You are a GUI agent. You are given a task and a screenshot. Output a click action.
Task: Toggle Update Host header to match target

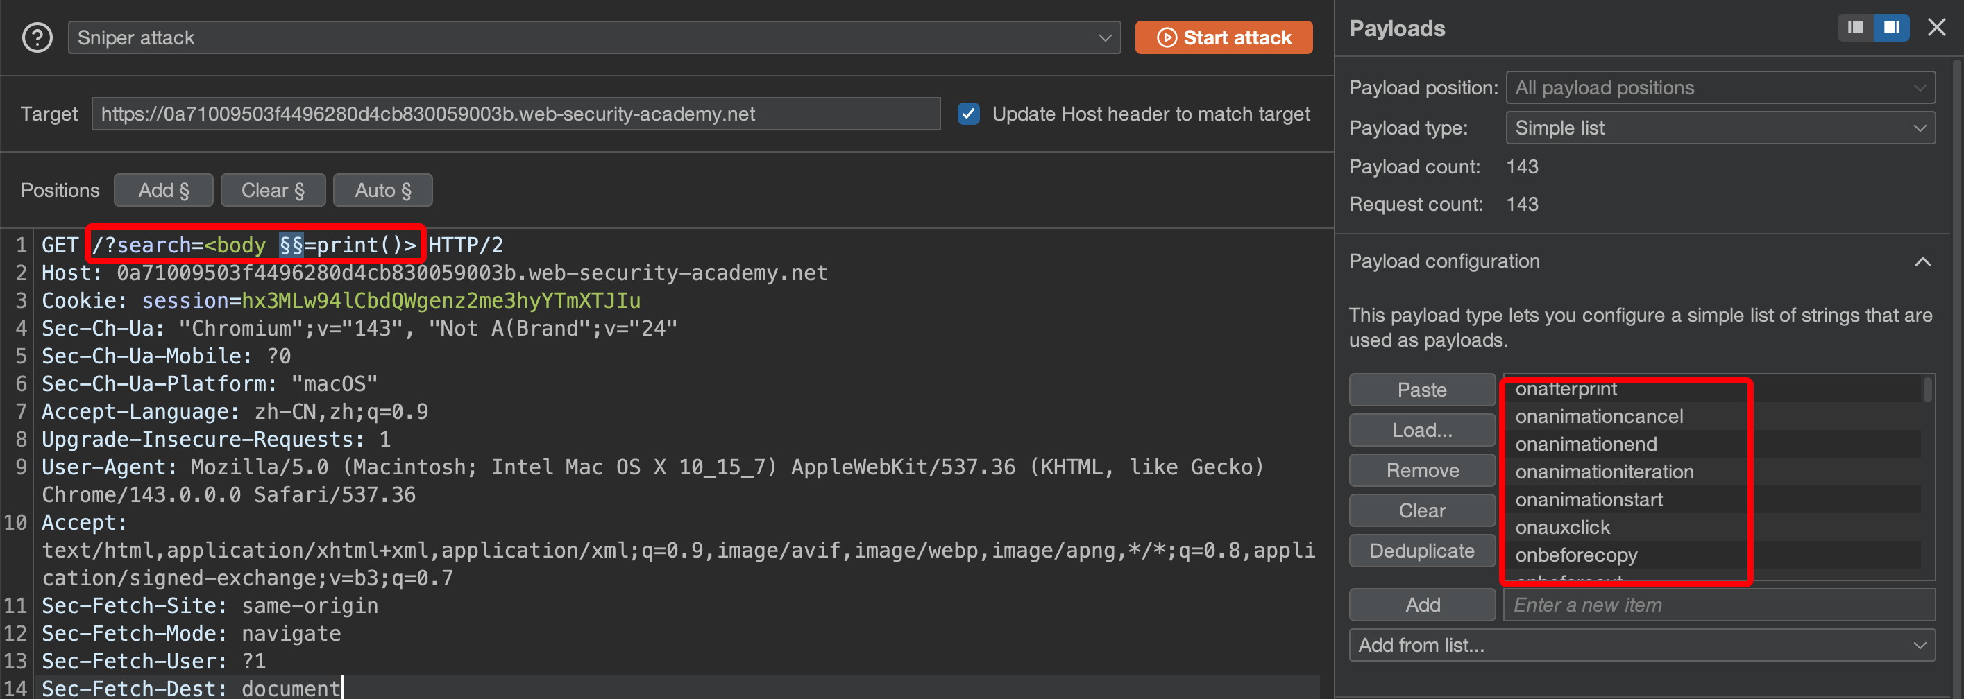(x=968, y=114)
